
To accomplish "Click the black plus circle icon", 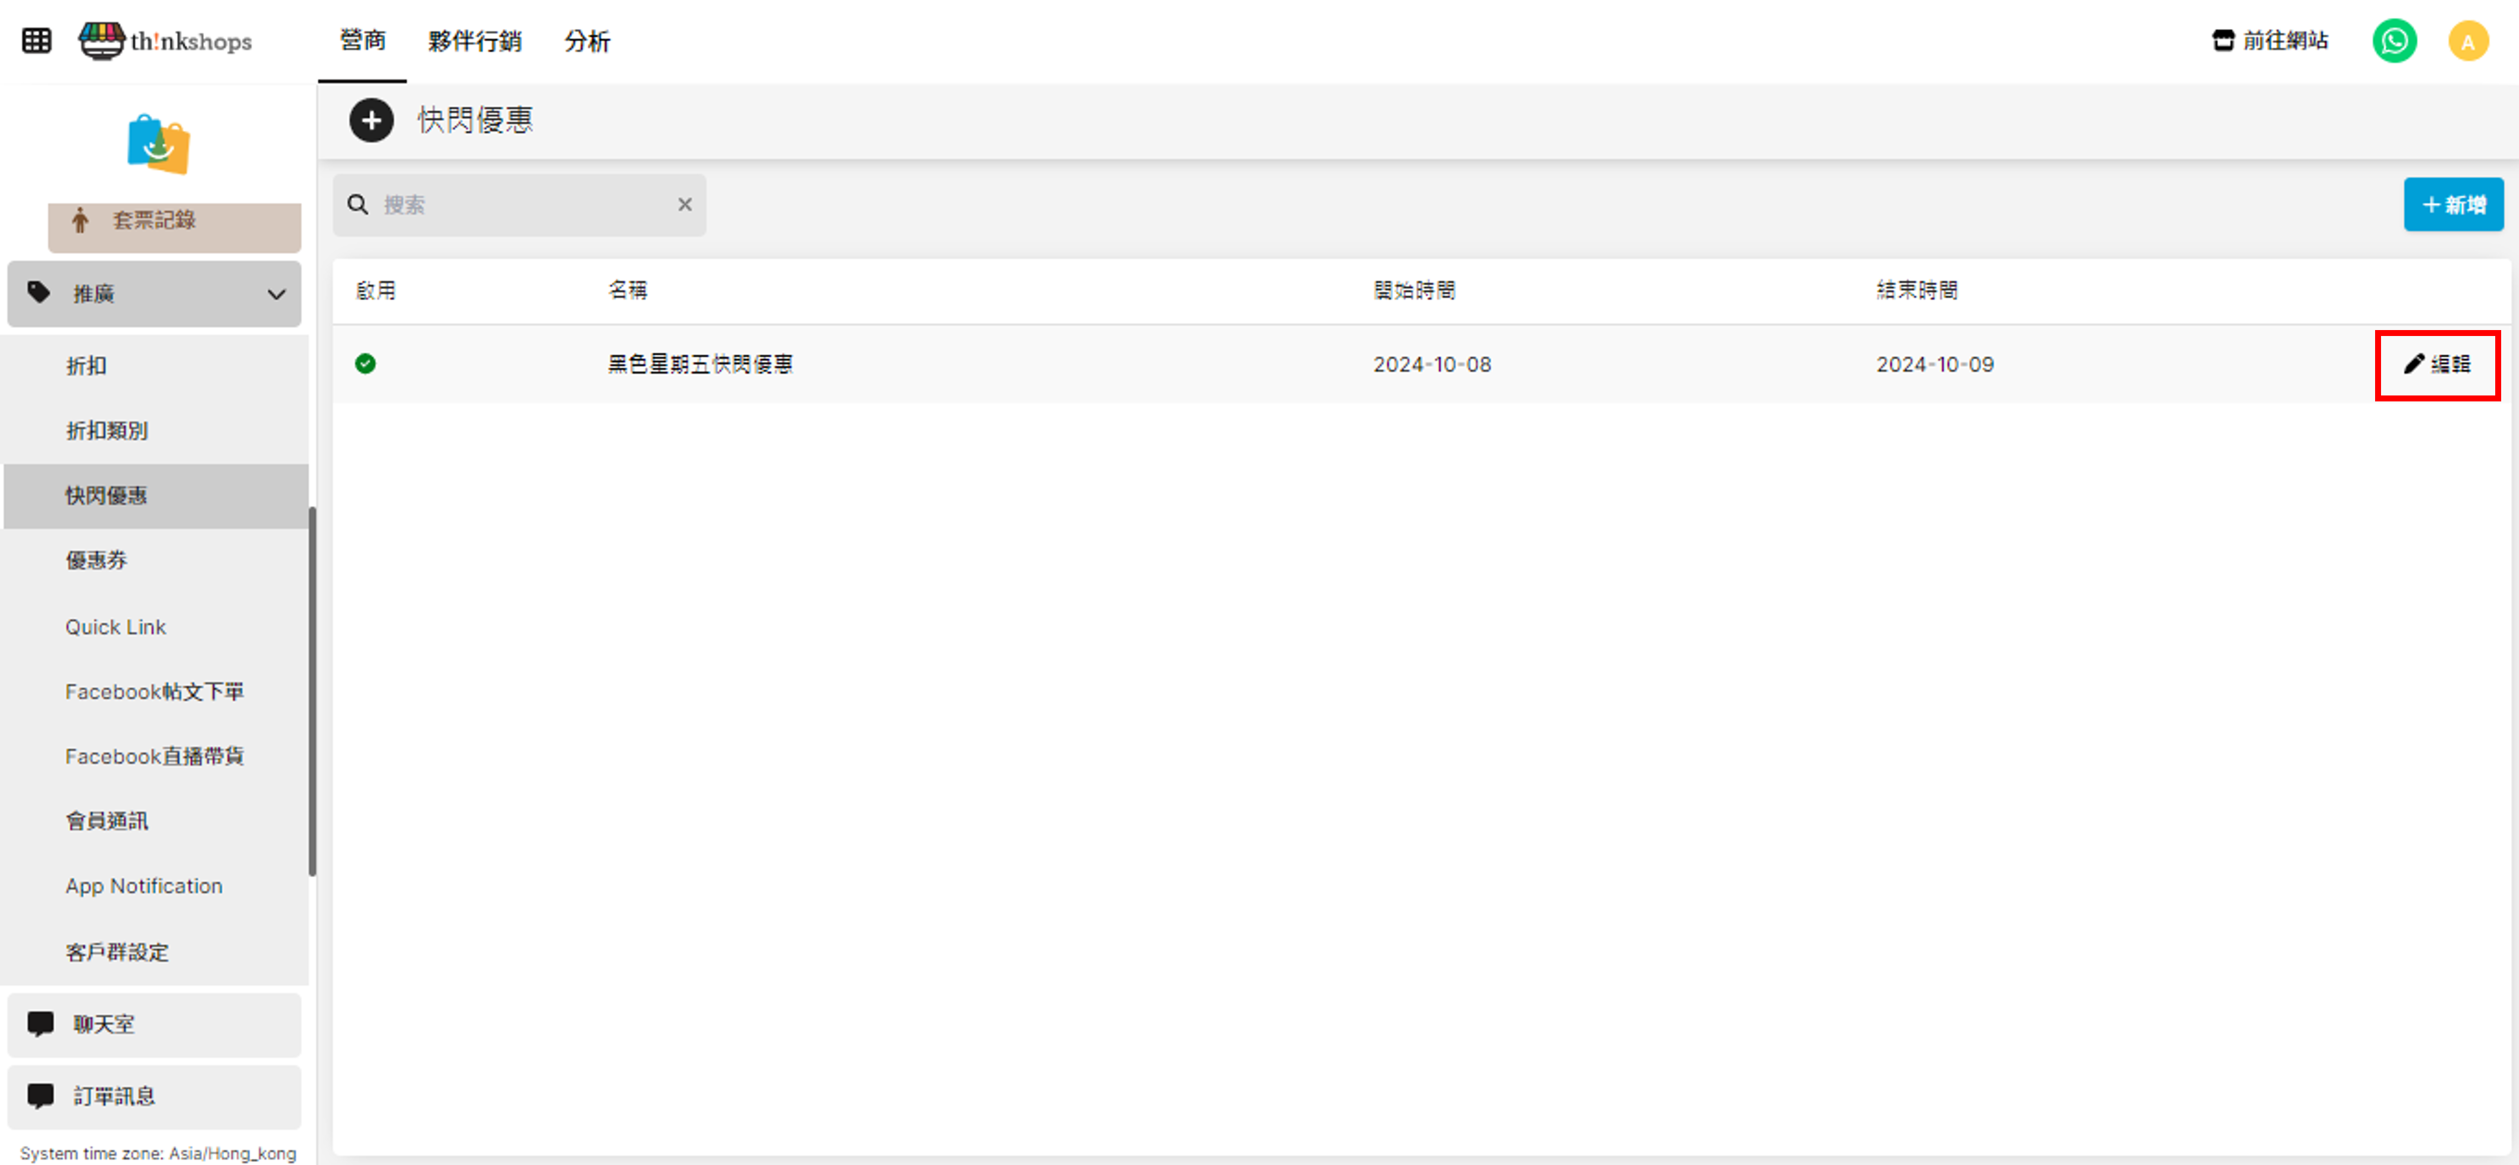I will point(370,120).
